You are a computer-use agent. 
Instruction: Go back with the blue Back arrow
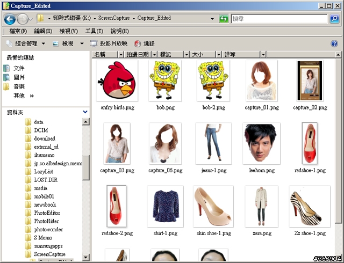pos(10,19)
